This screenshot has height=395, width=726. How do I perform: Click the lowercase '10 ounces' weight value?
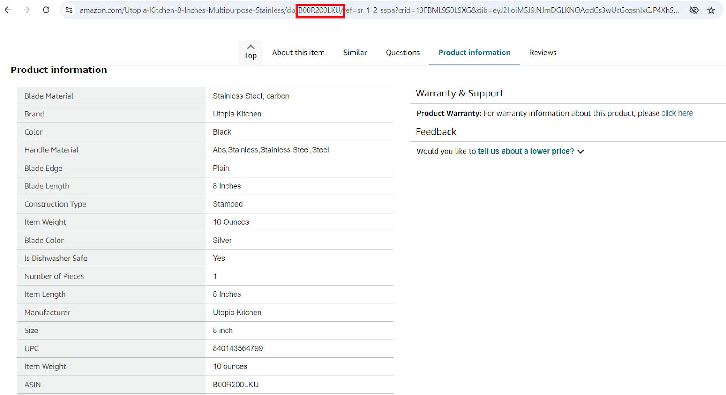point(230,366)
